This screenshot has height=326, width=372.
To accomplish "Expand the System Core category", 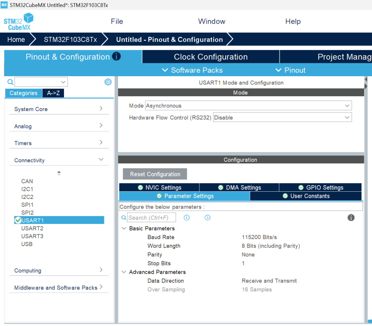I will point(59,109).
